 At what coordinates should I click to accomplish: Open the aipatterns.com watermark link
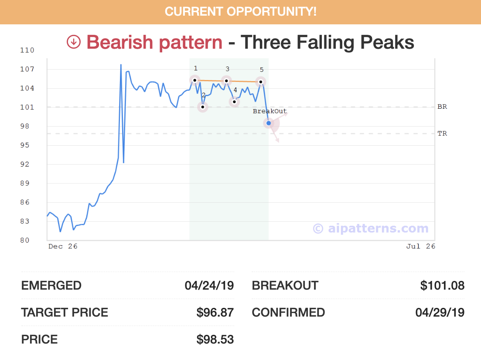point(371,228)
